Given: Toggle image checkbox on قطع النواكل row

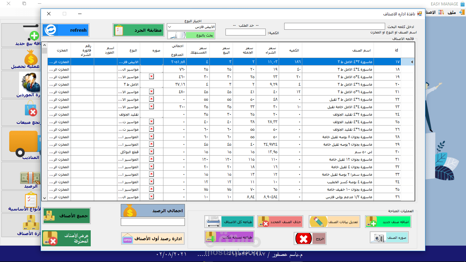Looking at the screenshot, I should (151, 152).
